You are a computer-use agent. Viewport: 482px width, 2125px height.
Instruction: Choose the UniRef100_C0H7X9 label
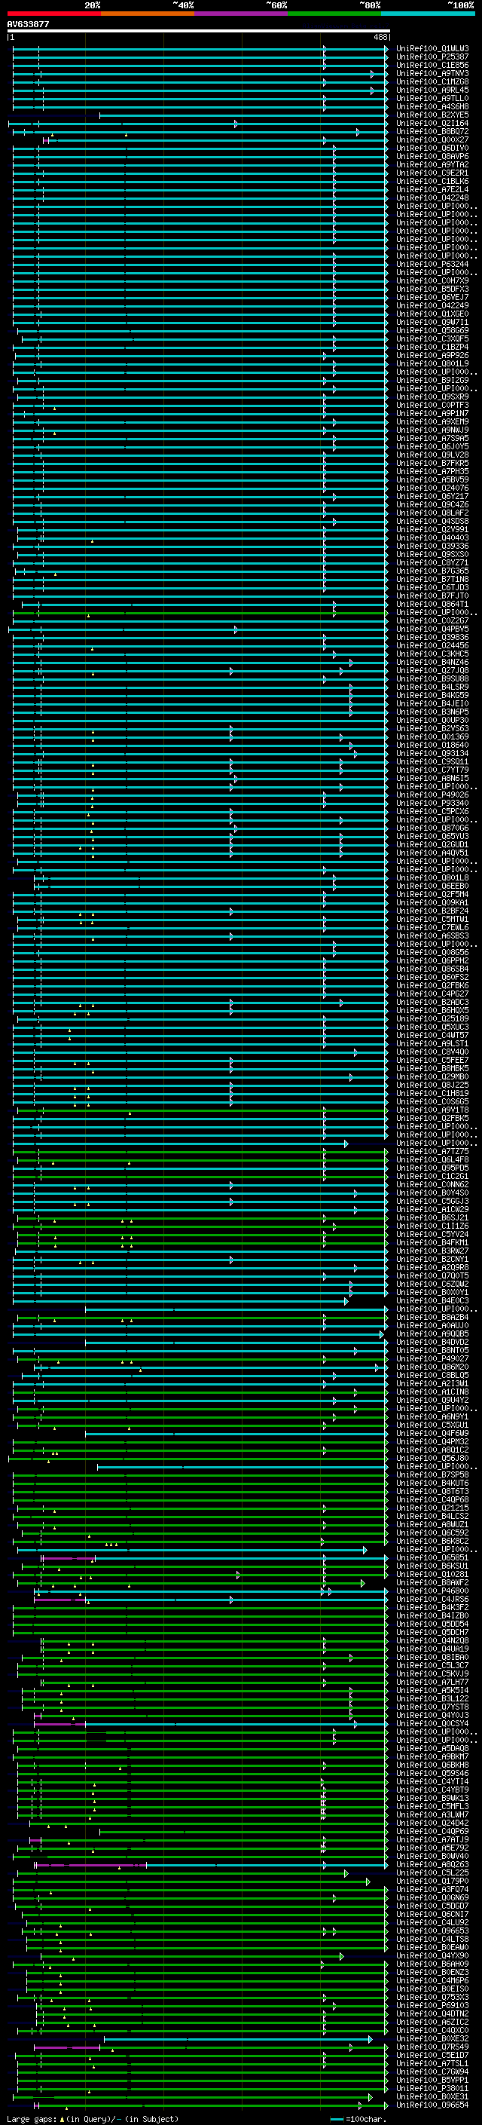coord(432,280)
